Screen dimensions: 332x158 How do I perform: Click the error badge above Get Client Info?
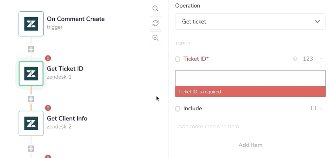point(48,108)
